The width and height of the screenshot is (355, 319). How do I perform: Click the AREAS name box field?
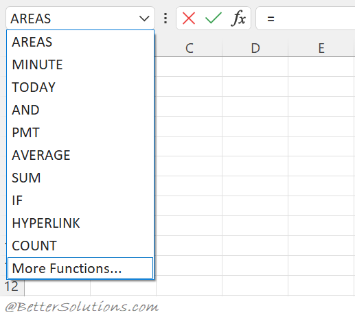tap(80, 19)
